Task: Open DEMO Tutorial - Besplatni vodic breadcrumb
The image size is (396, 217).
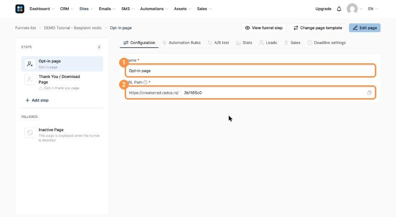Action: [73, 28]
